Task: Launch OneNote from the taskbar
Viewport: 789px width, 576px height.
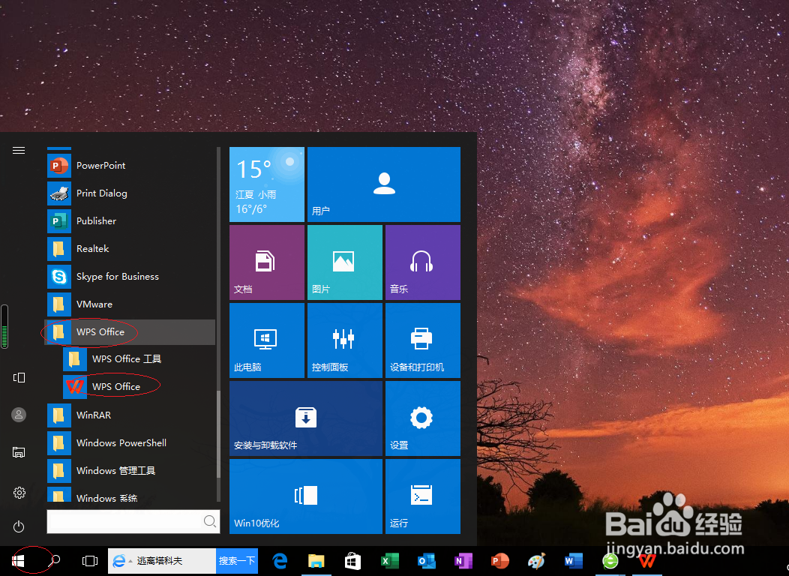Action: tap(463, 561)
